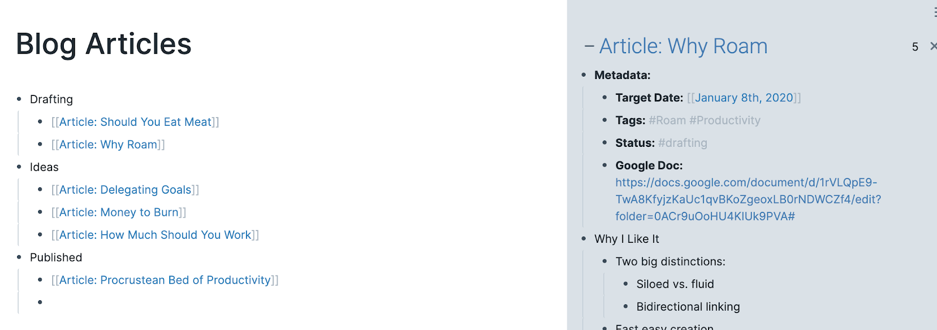
Task: Collapse the Article: Why Roam sidebar page
Action: pos(589,46)
